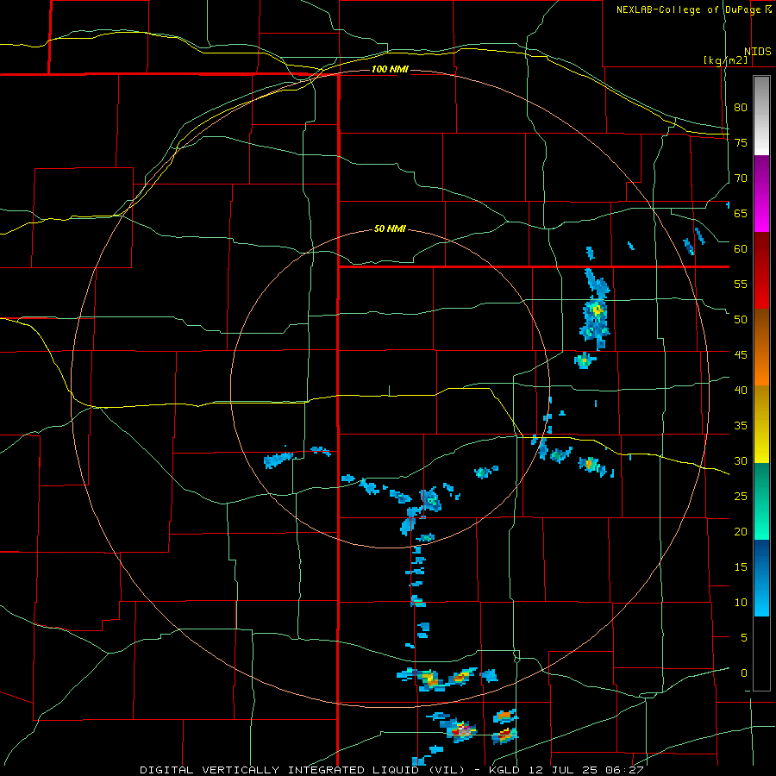Click the 65 value on color scale

[x=741, y=213]
